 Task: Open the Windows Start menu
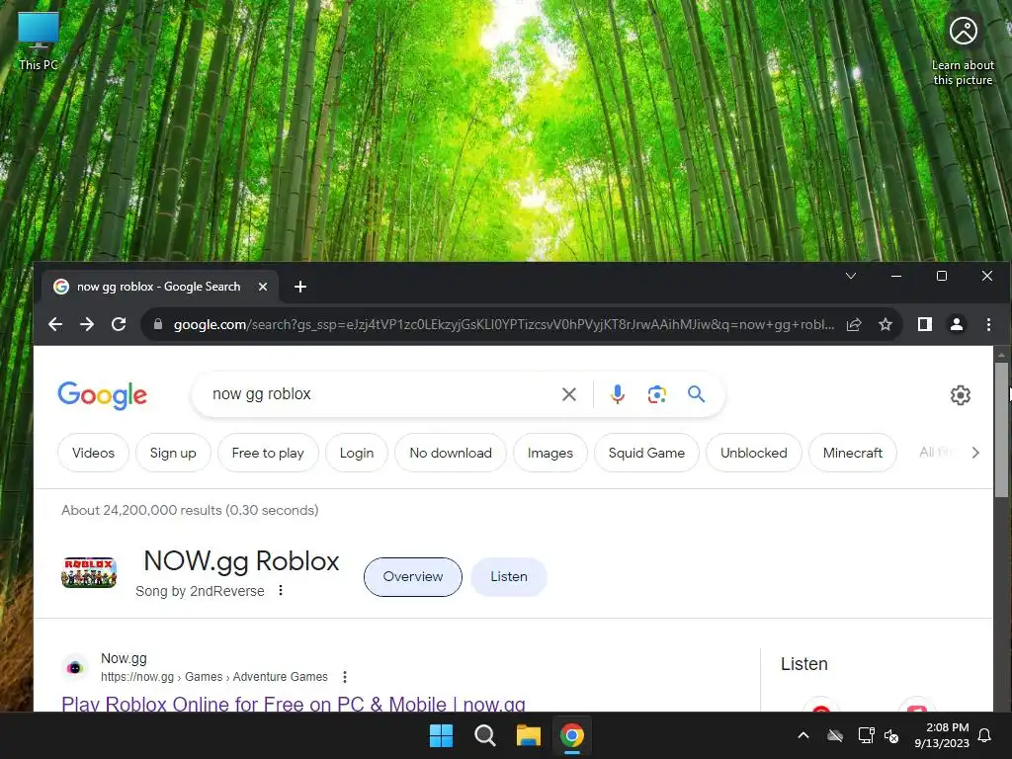[x=442, y=735]
